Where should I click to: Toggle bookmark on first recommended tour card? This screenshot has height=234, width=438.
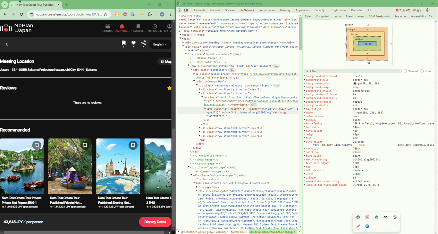tap(37, 145)
